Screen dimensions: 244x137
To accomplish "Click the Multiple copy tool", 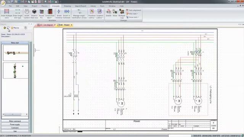I will coord(122,14).
